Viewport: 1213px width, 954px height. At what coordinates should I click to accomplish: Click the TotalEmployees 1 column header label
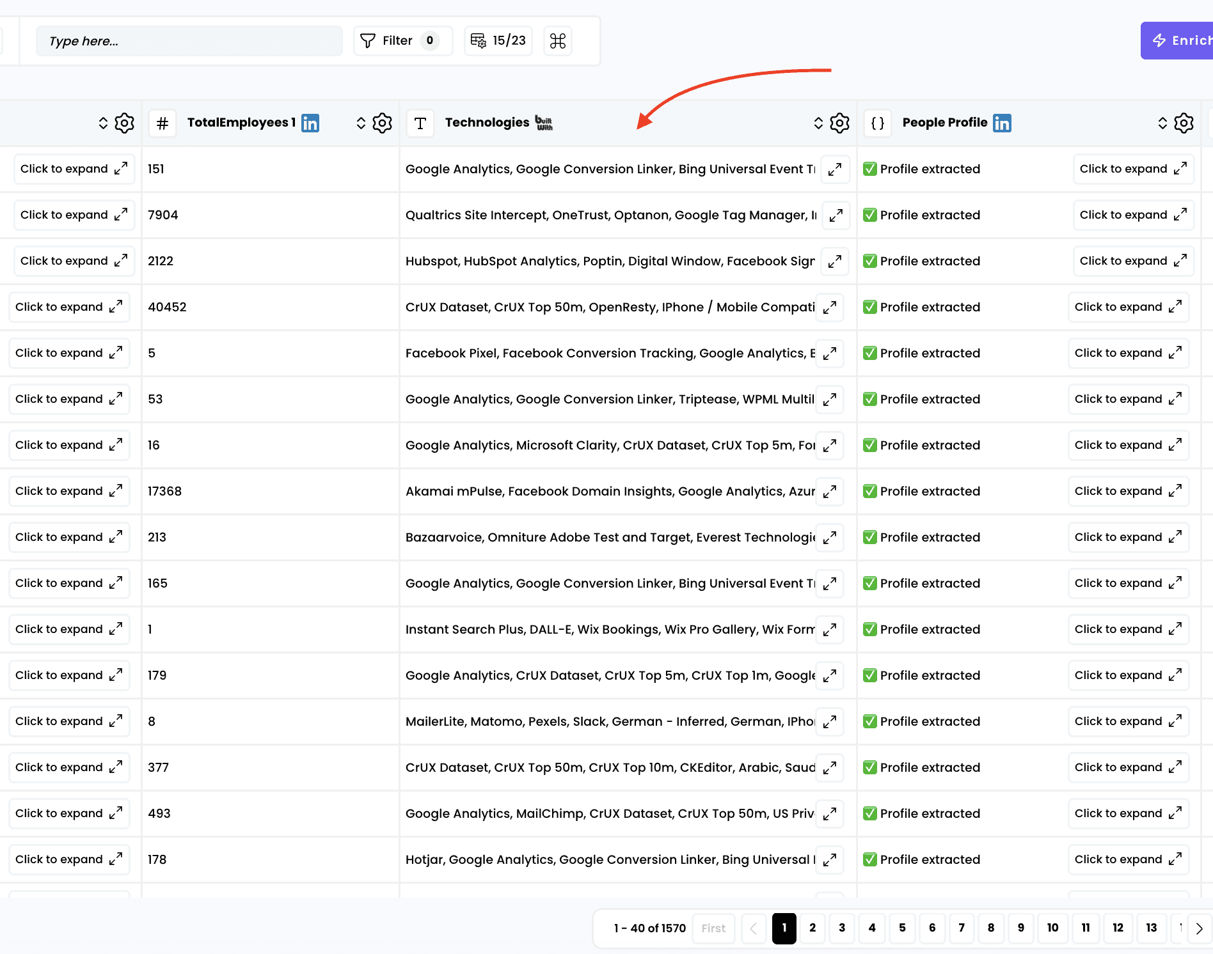[241, 122]
